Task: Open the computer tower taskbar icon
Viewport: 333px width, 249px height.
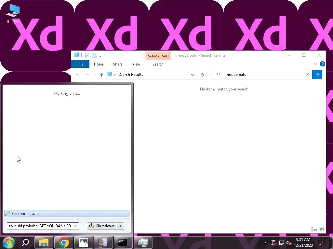Action: coord(103,243)
